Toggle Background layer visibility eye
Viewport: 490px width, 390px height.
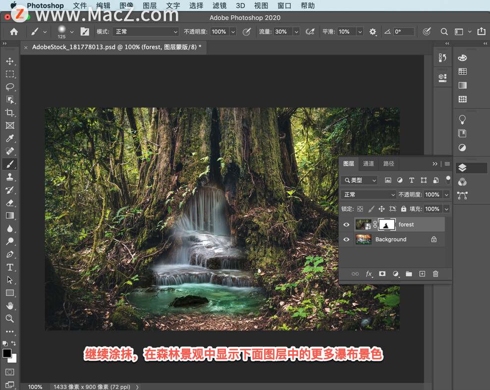(347, 239)
